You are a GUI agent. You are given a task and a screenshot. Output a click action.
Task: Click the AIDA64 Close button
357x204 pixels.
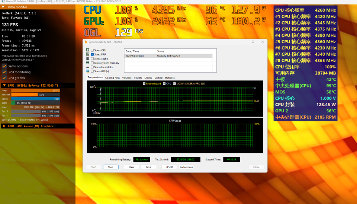tap(256, 167)
